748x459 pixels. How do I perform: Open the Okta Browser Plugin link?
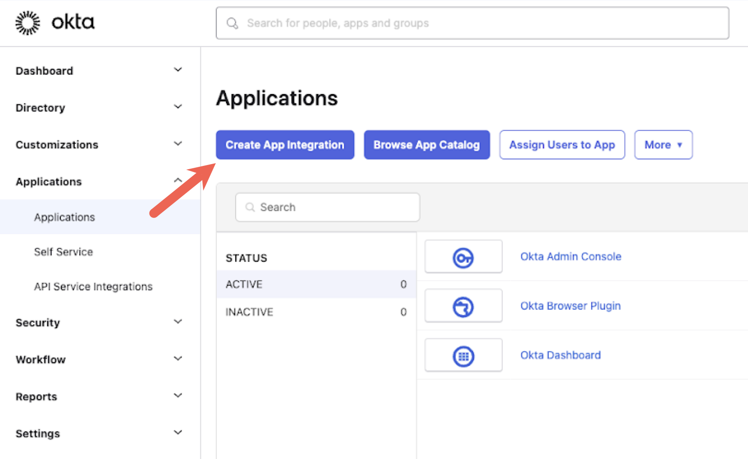pyautogui.click(x=570, y=306)
